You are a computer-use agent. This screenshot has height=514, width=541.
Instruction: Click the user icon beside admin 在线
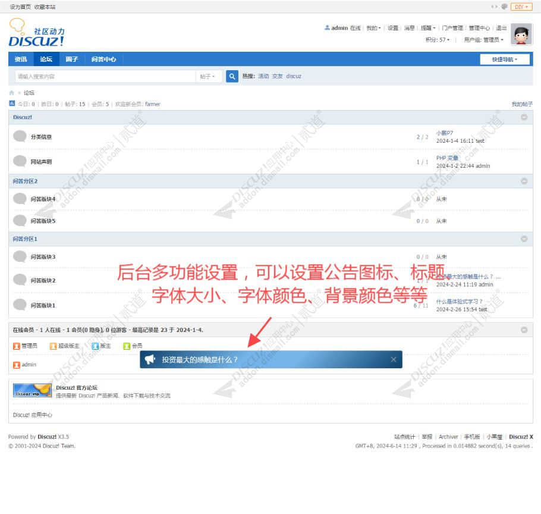point(327,27)
